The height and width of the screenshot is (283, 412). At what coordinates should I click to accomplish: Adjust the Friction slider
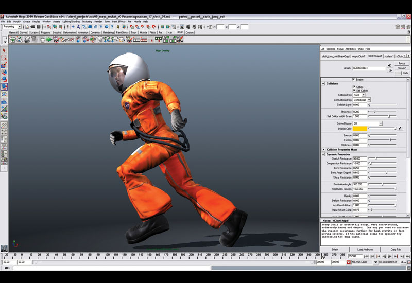(390, 140)
